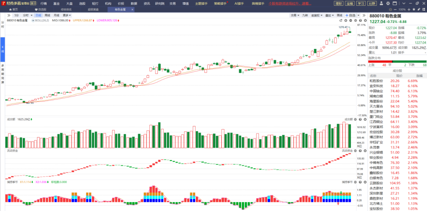Click the chart restore arrow icon
Viewport: 427px width, 211px height.
click(x=341, y=20)
